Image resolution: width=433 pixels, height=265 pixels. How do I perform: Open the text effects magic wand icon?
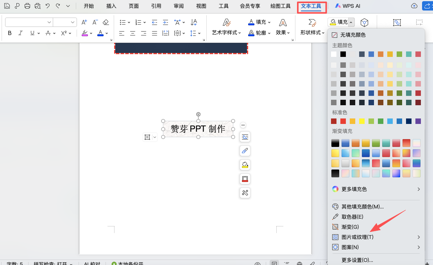(x=245, y=193)
